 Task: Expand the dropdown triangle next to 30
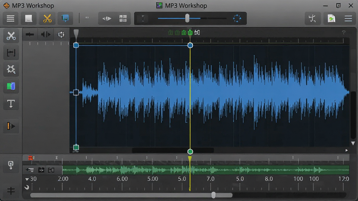coord(27,179)
